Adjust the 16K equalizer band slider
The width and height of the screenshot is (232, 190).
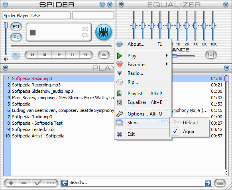(213, 26)
